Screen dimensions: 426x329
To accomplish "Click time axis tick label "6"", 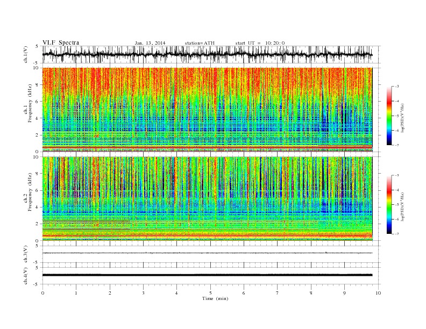I will coord(244,293).
